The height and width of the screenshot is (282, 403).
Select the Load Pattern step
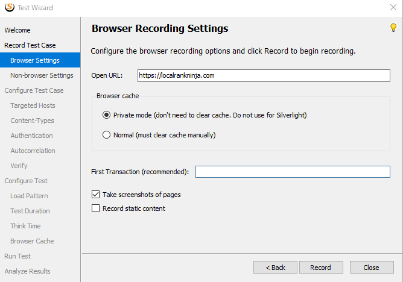click(x=29, y=196)
